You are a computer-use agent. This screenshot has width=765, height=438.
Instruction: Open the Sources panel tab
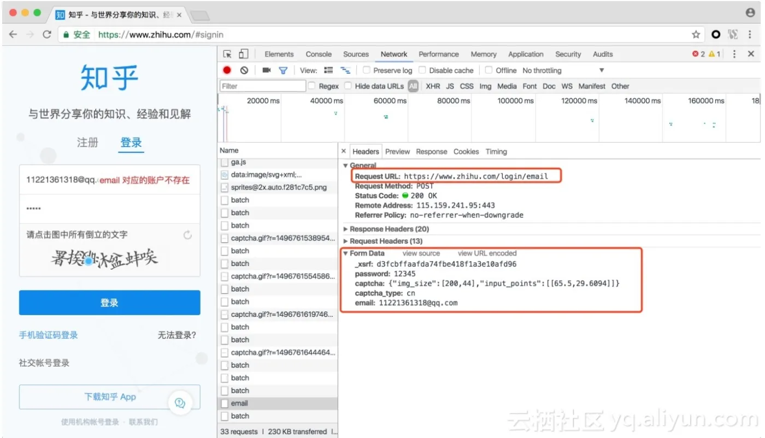click(x=356, y=54)
